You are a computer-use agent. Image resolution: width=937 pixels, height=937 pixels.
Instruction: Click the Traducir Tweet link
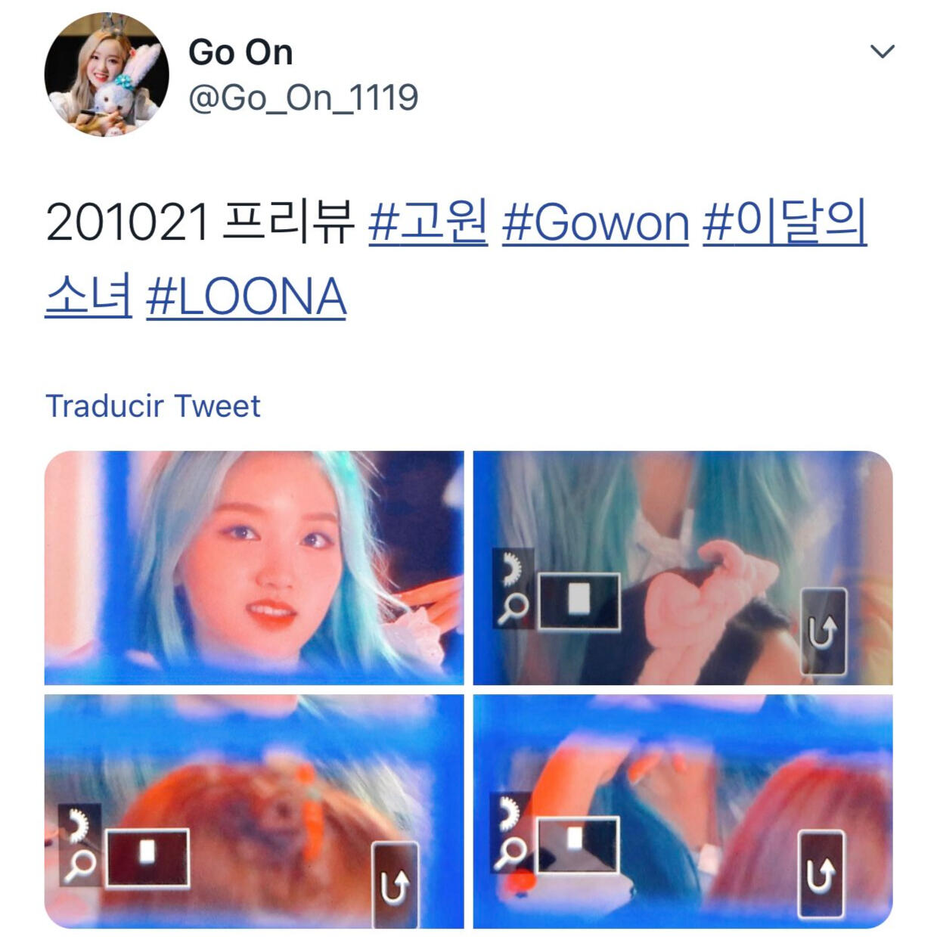click(153, 406)
